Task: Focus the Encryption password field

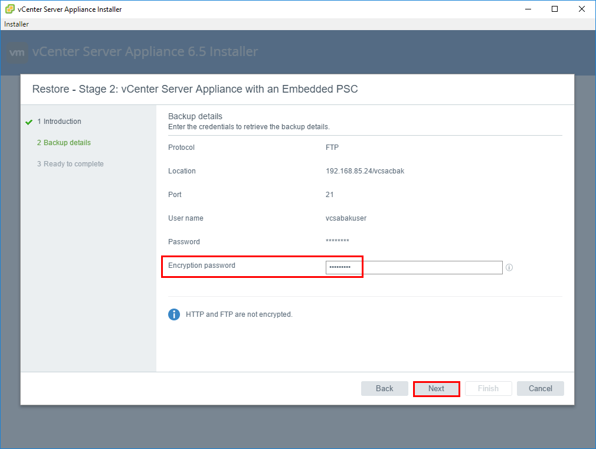Action: (x=414, y=267)
